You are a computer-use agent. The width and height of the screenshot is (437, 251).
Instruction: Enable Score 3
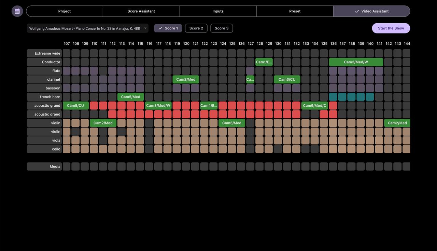coord(221,28)
